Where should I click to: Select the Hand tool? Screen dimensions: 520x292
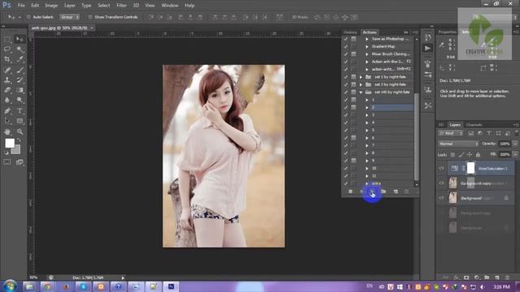coord(7,131)
